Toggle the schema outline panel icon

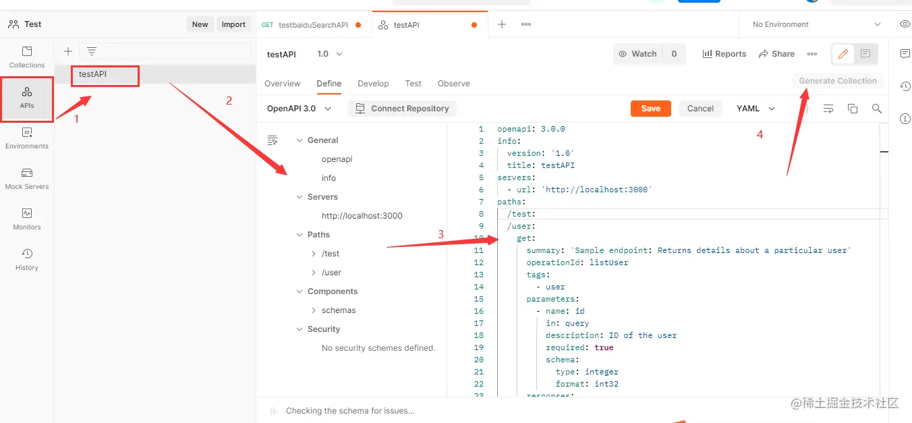(x=273, y=140)
